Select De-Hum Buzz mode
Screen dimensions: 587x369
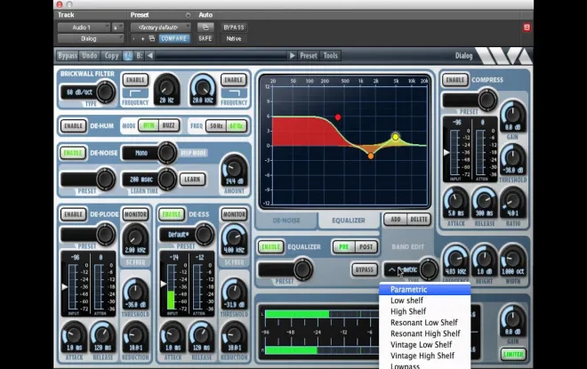point(168,125)
